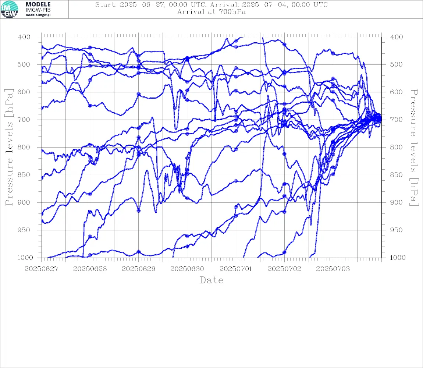Click the 20250702 date label
The width and height of the screenshot is (423, 368).
pos(284,269)
